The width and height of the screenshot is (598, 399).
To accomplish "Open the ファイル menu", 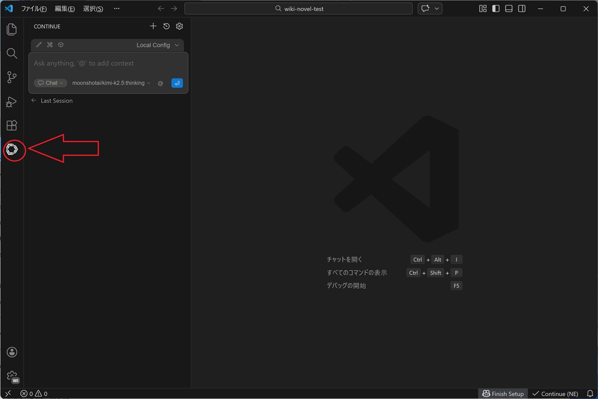I will click(34, 9).
